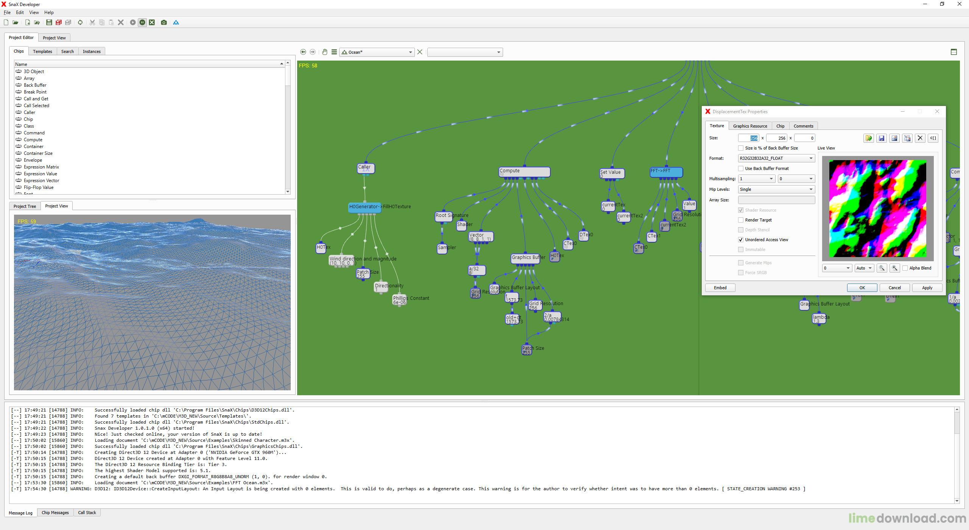Enable the Render Target checkbox
969x530 pixels.
pyautogui.click(x=741, y=220)
